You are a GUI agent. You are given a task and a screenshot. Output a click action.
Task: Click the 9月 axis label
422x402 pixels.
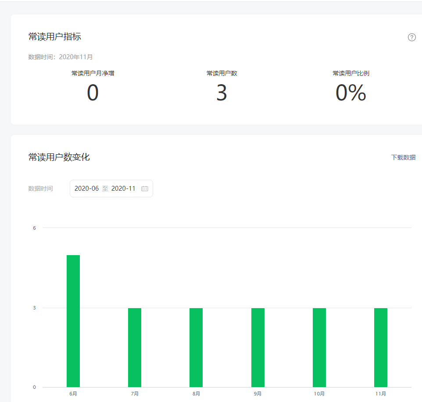coord(257,394)
